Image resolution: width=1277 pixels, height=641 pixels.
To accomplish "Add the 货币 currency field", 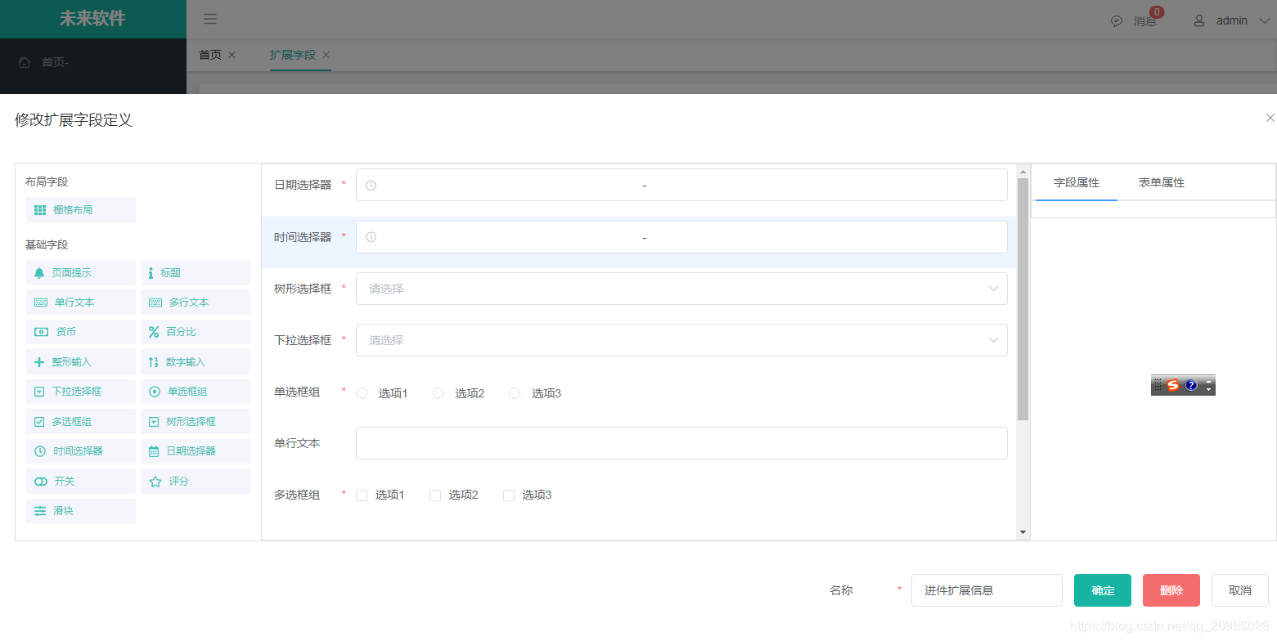I will (x=81, y=332).
